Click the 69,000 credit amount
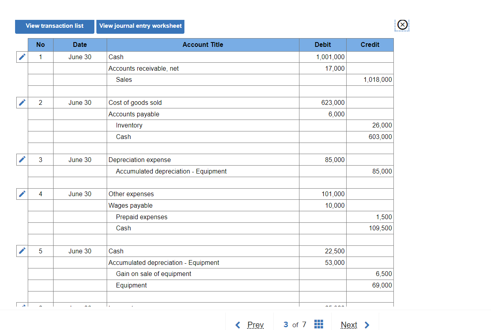Image resolution: width=491 pixels, height=330 pixels. [382, 286]
